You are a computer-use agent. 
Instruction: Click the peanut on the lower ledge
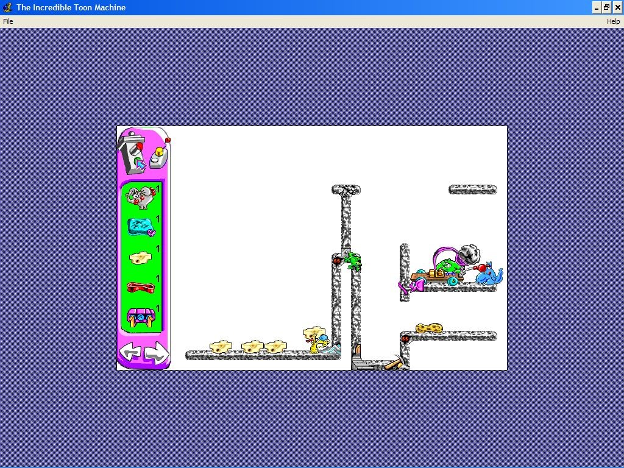pyautogui.click(x=429, y=328)
